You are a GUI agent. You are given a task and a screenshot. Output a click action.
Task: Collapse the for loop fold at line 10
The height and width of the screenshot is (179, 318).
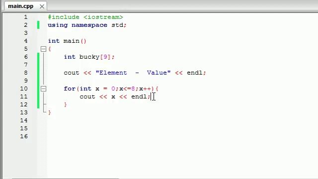point(43,89)
